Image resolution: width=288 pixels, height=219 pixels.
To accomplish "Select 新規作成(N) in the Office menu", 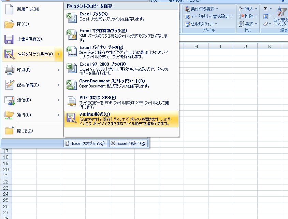I will (x=32, y=9).
